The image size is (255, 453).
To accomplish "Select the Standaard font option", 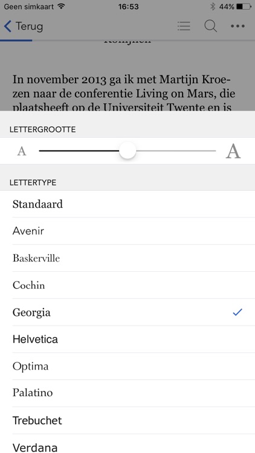I will (x=127, y=204).
